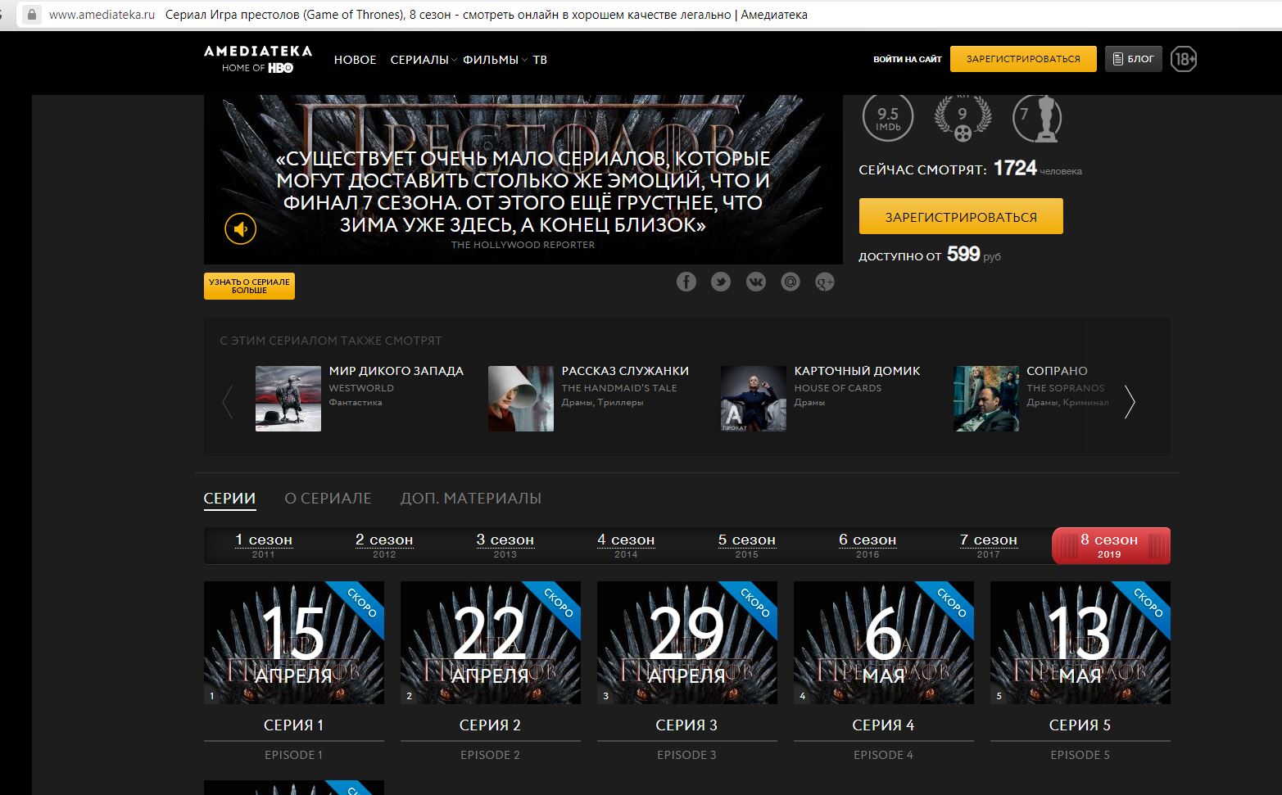
Task: Expand the СЕРИАЛЫ dropdown menu
Action: pyautogui.click(x=423, y=60)
